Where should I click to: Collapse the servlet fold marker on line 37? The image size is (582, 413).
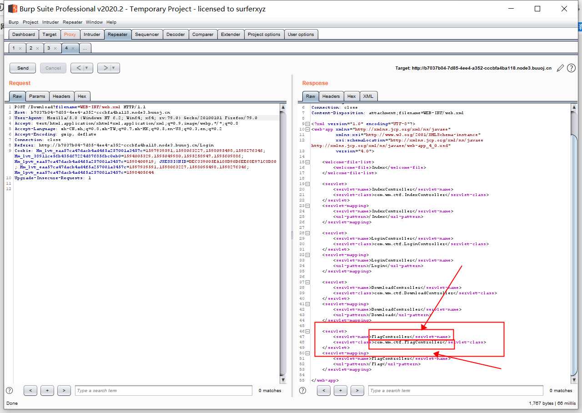pyautogui.click(x=308, y=282)
